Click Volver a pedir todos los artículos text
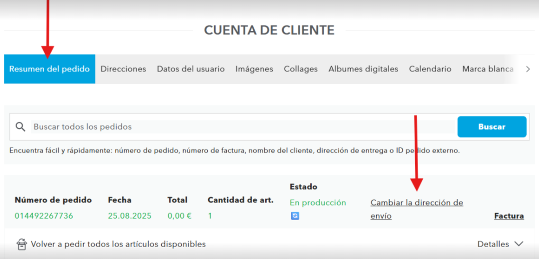This screenshot has height=259, width=539. 118,244
